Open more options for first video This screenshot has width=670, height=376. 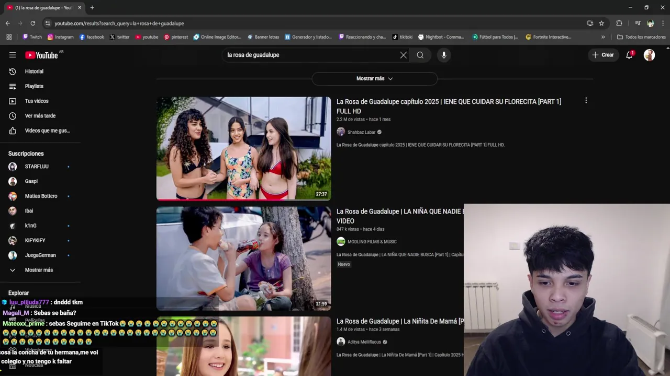[x=586, y=100]
